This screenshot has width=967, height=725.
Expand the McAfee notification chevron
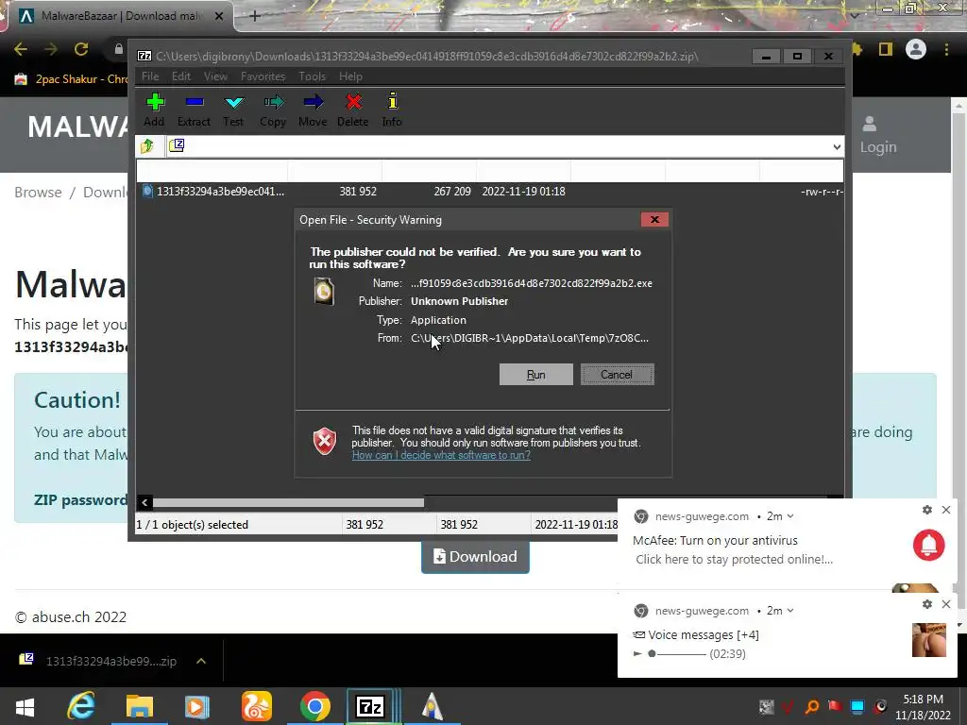coord(790,516)
